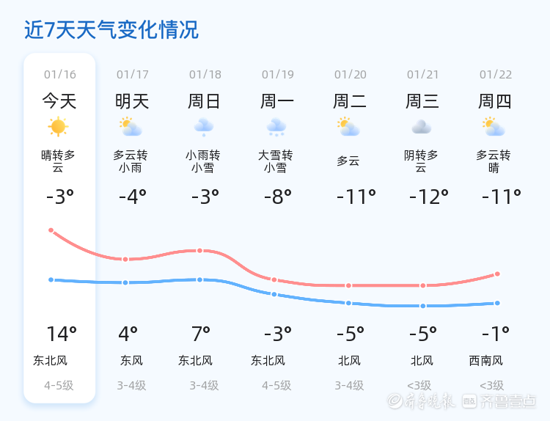This screenshot has width=550, height=421.
Task: Select the 明天 day label
Action: 132,101
